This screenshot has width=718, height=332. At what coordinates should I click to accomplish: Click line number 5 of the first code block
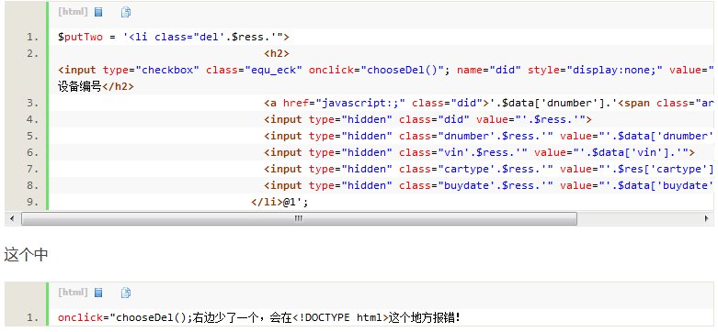[33, 136]
